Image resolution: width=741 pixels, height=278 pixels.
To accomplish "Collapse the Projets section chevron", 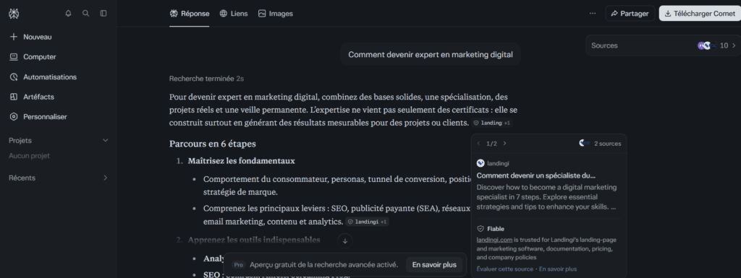I will coord(106,140).
